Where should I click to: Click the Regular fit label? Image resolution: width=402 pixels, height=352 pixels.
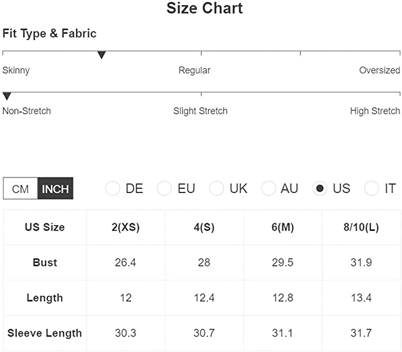click(x=194, y=70)
